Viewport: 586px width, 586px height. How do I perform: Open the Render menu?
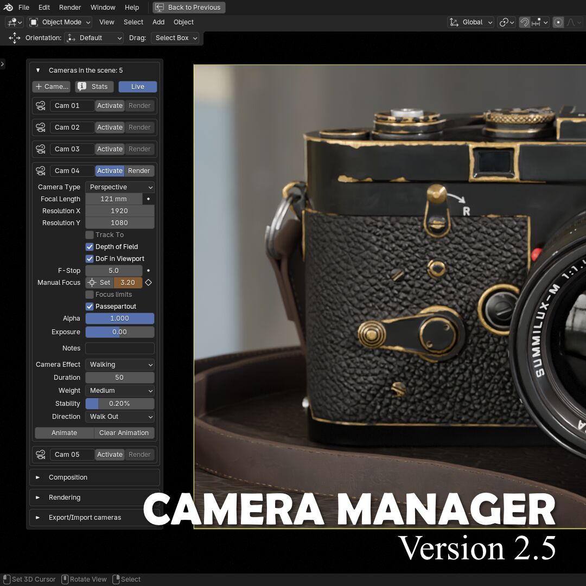pyautogui.click(x=70, y=8)
